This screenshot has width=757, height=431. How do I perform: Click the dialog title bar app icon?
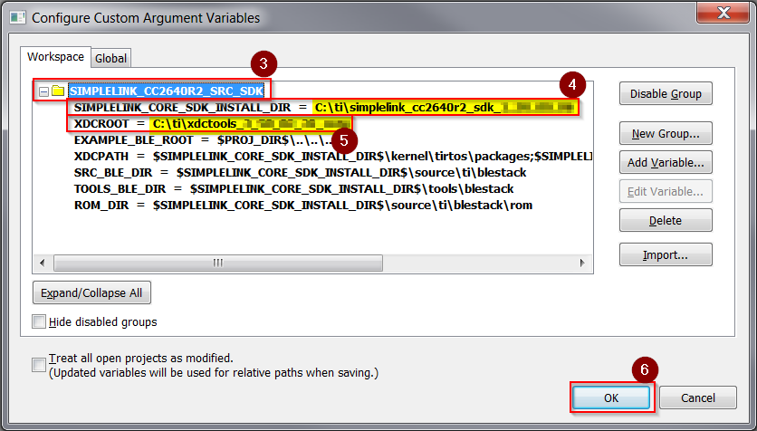click(x=18, y=18)
